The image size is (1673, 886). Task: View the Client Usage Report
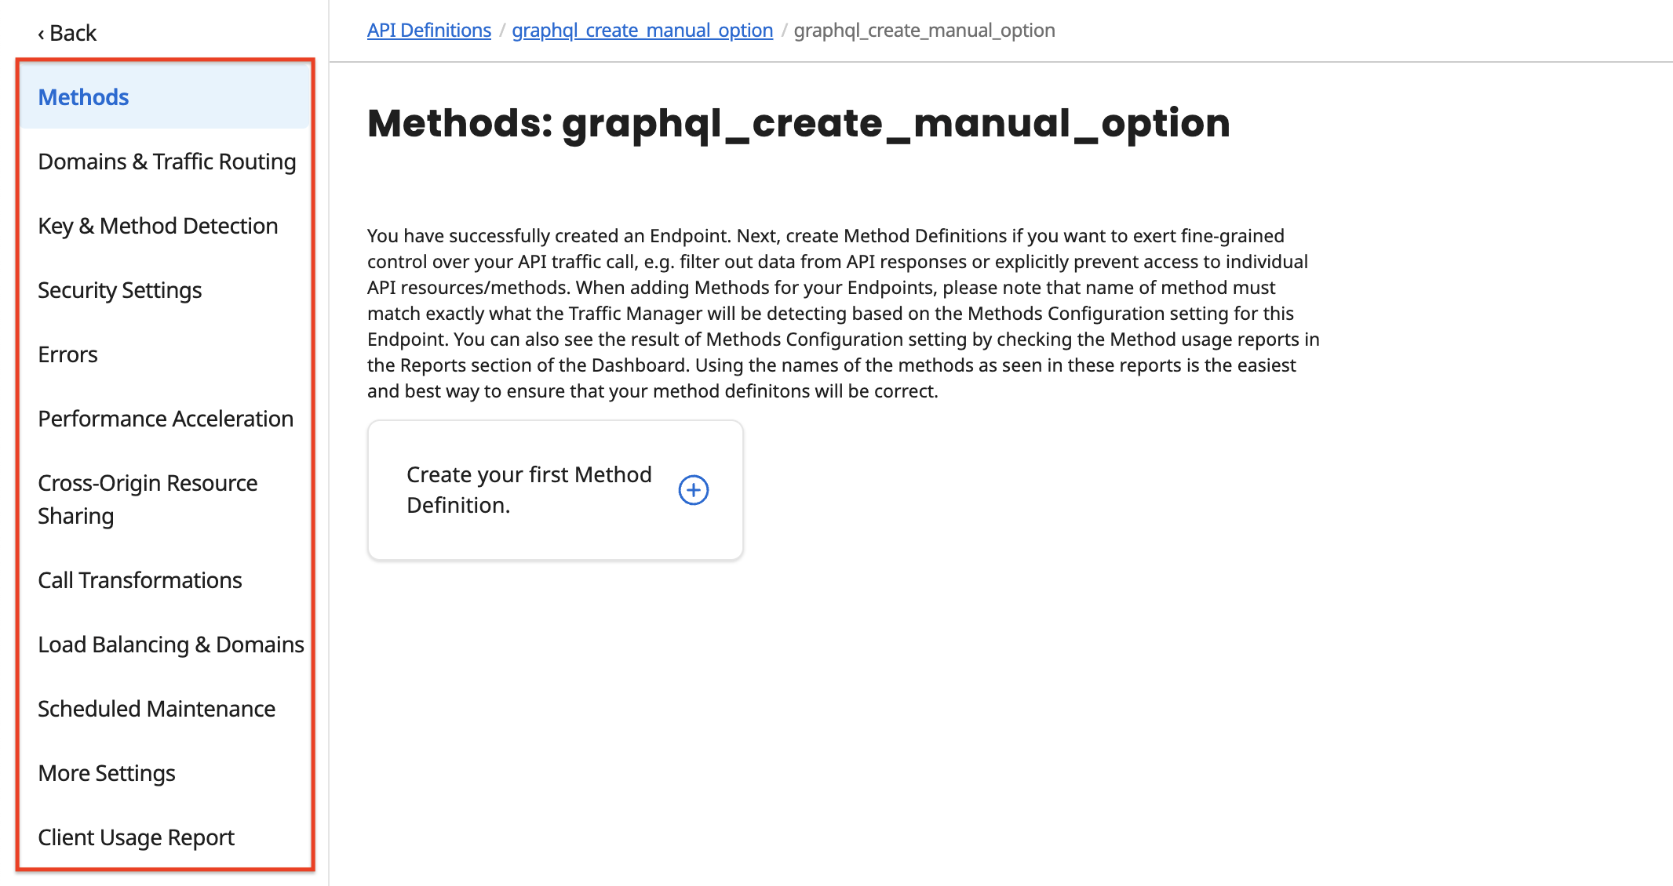point(136,837)
